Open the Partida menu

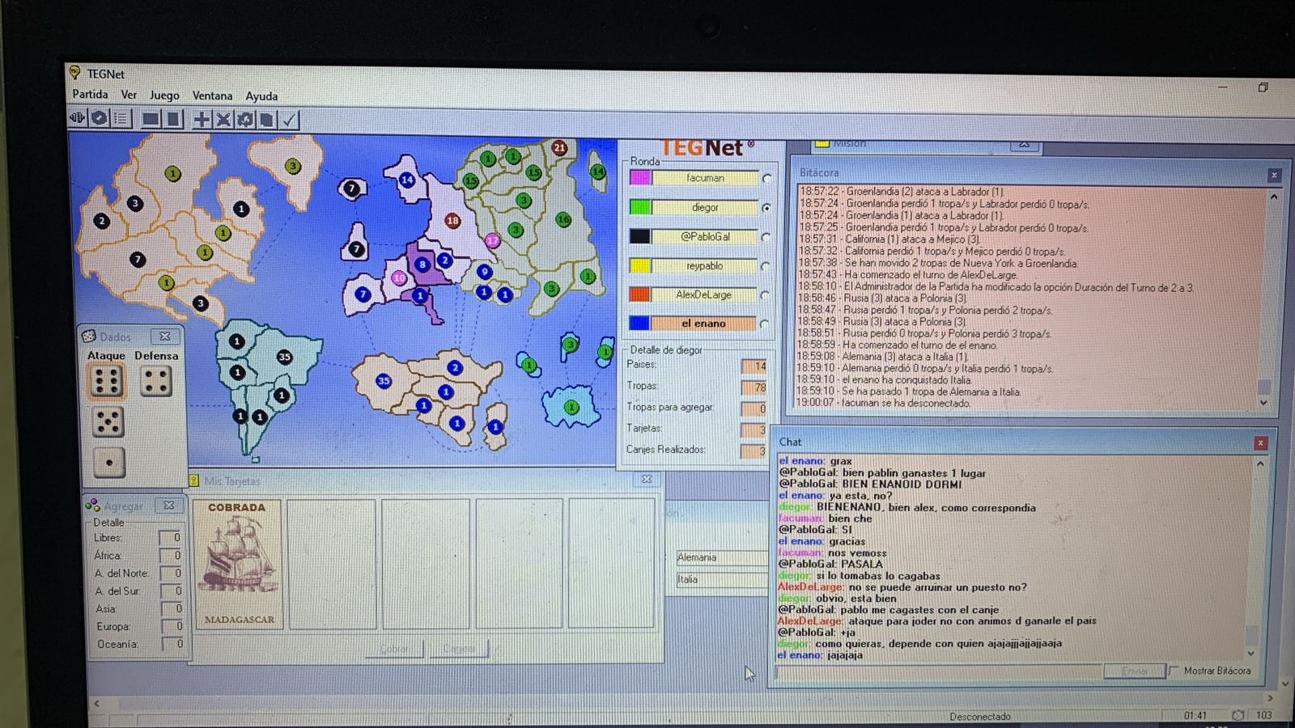[90, 95]
